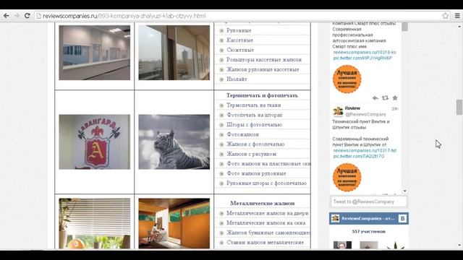Reload the page with refresh icon
The image size is (463, 260).
27,16
